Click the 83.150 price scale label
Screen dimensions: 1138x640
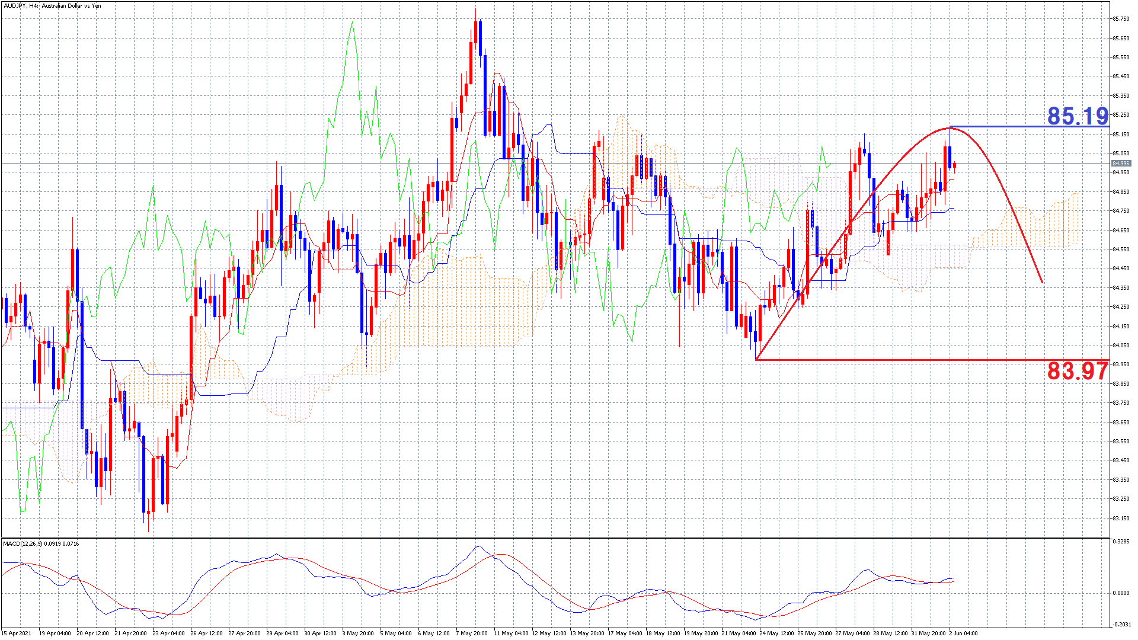click(1120, 518)
